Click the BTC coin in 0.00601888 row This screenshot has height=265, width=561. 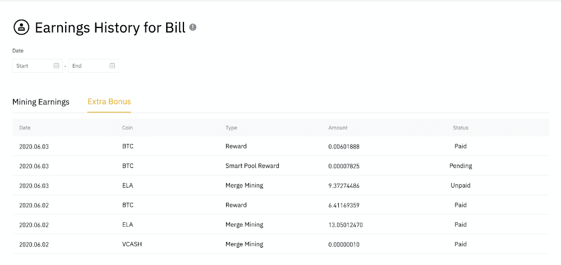[128, 146]
